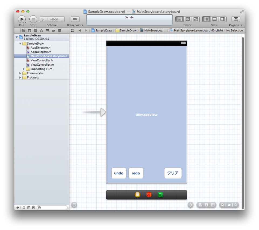This screenshot has width=259, height=230.
Task: Click the green Exit icon in dock
Action: click(161, 195)
